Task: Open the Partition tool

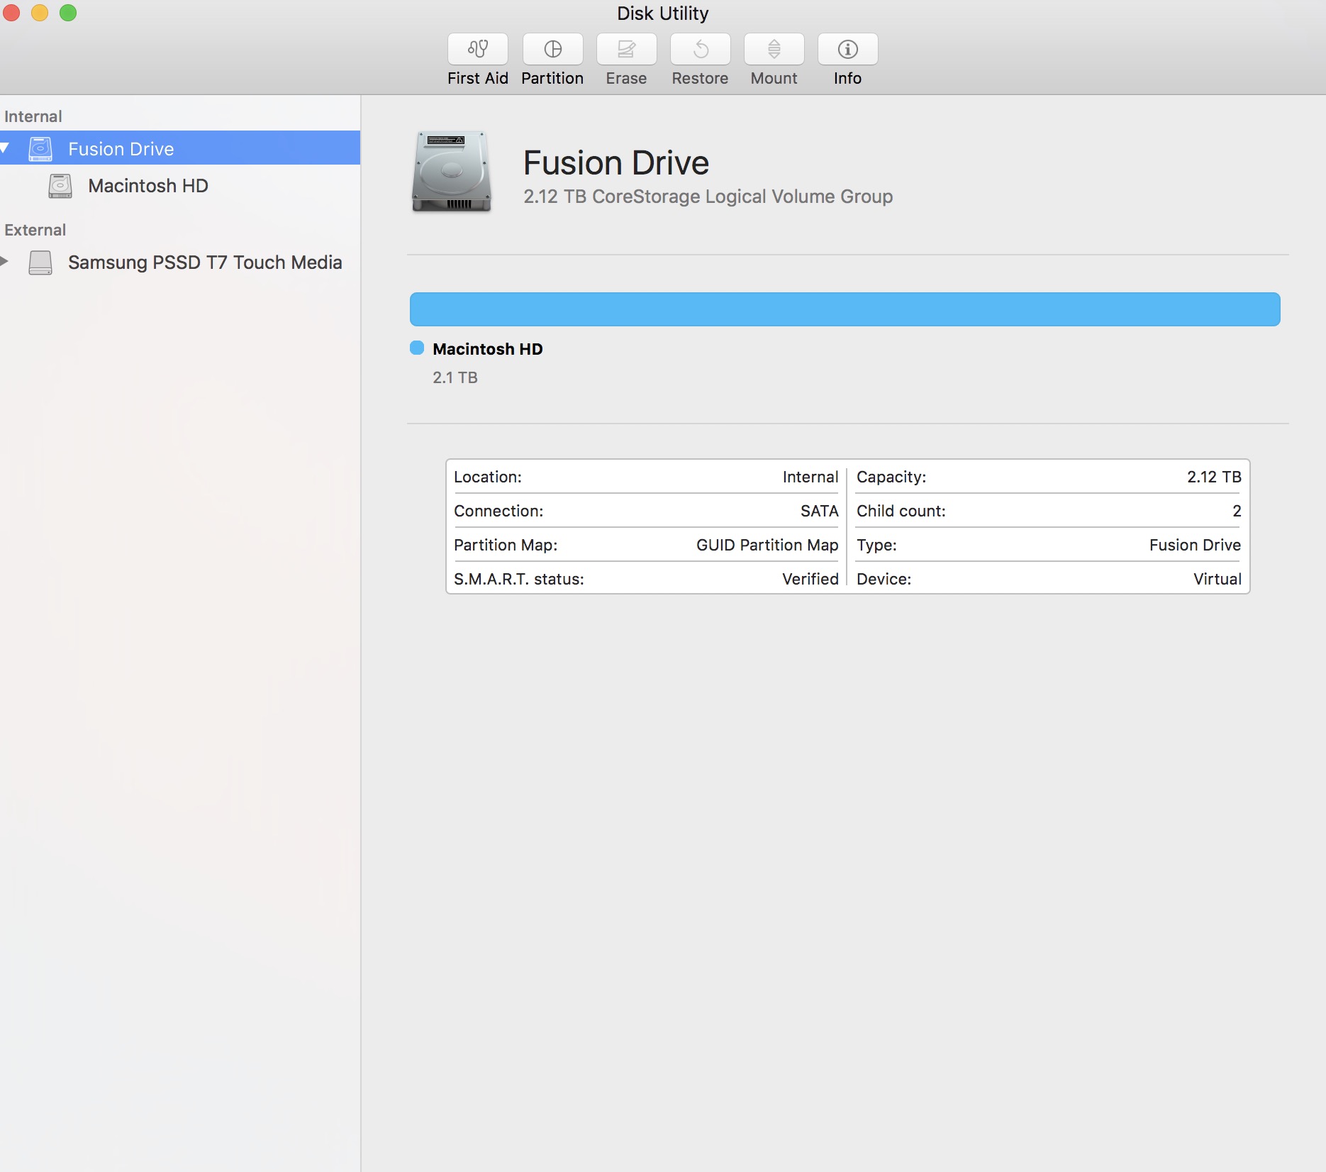Action: pos(552,49)
